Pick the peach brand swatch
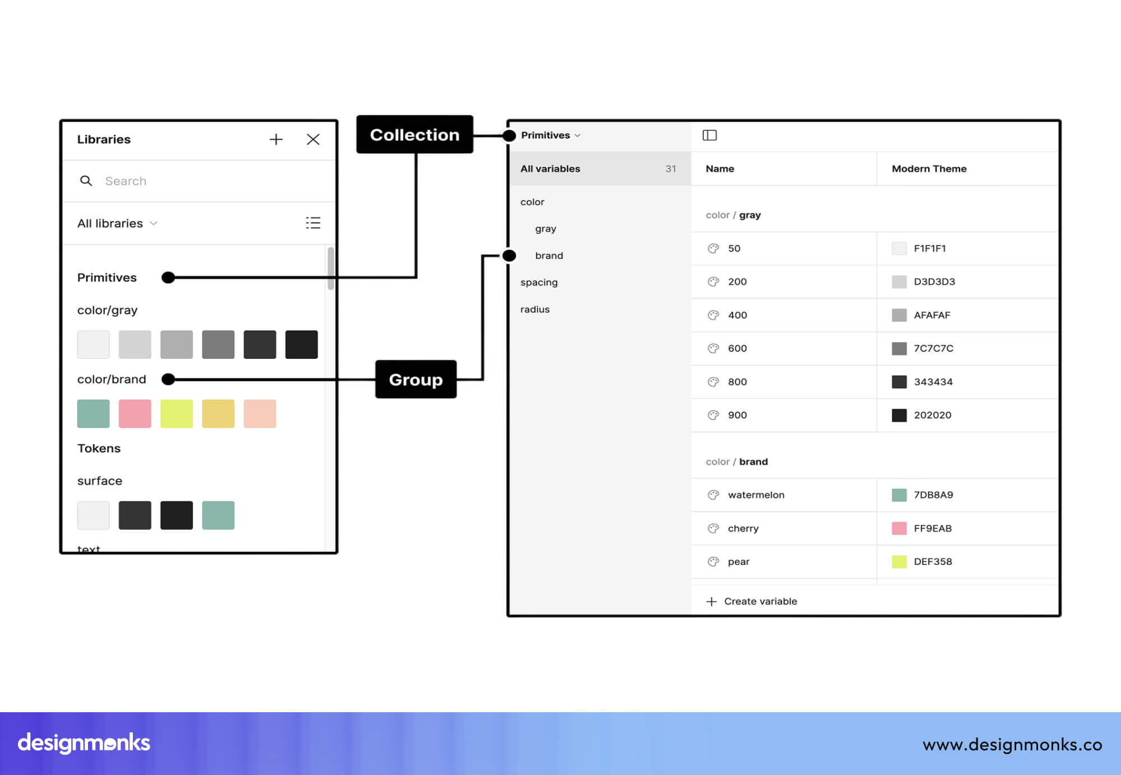Viewport: 1121px width, 775px height. pos(260,414)
